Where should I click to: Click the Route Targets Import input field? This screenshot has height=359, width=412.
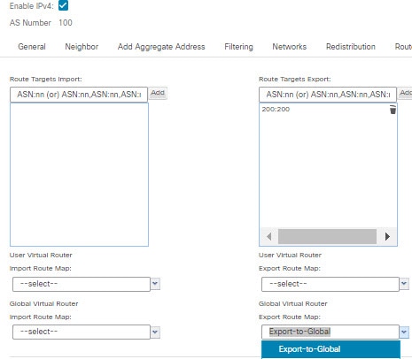coord(79,95)
